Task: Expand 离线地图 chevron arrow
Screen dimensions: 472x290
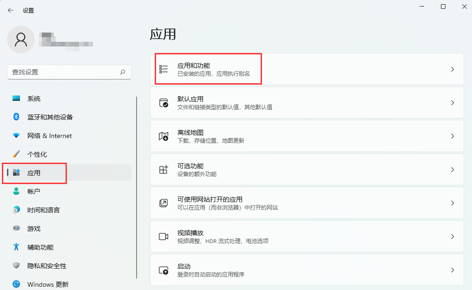Action: tap(452, 136)
